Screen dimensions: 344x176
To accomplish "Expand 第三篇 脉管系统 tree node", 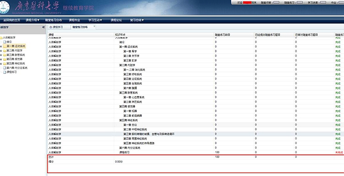I will click(1, 55).
